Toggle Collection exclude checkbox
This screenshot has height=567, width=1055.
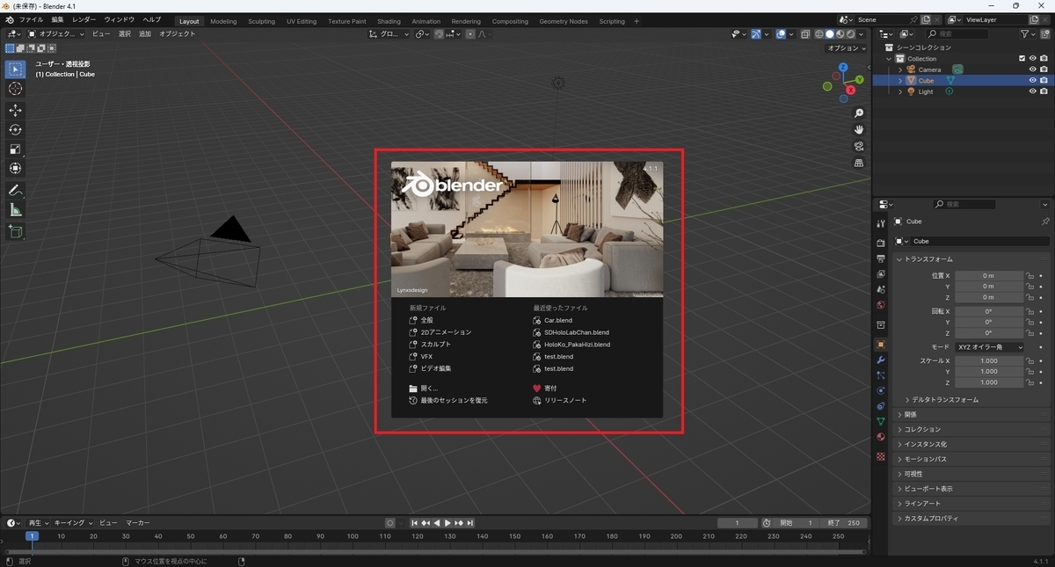pos(1022,59)
